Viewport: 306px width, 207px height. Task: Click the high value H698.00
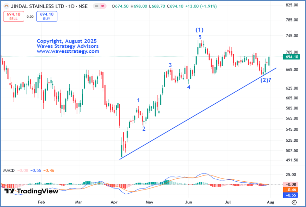[x=139, y=6]
